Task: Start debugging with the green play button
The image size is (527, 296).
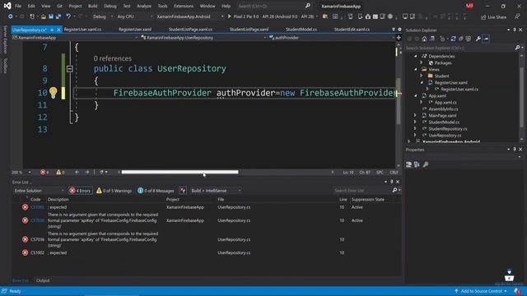Action: tap(229, 16)
